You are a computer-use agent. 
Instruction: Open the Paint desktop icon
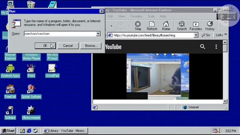[x=31, y=71]
